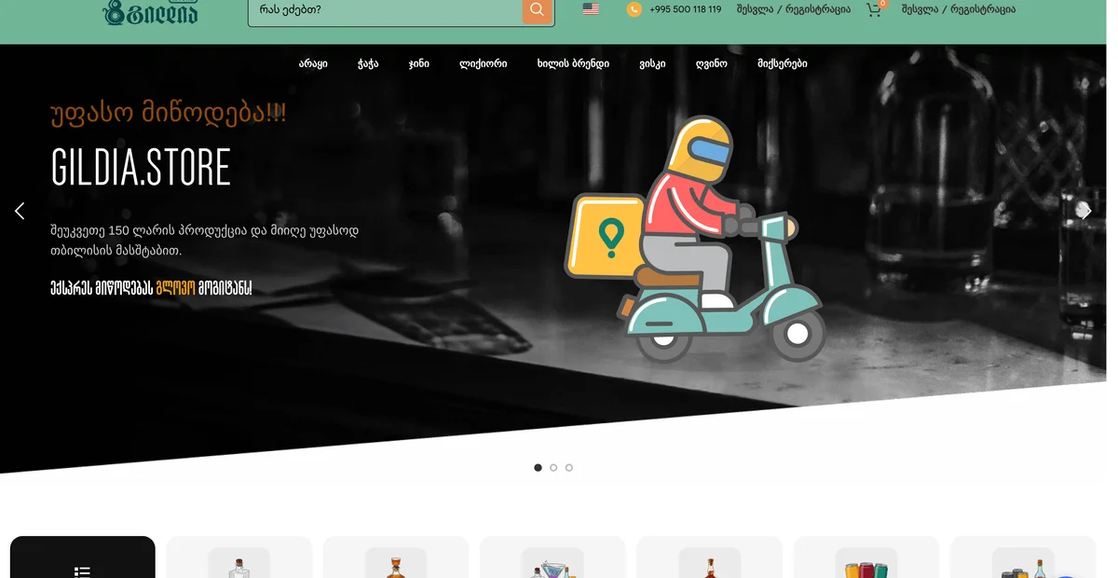Open the მიქსერები menu item
The width and height of the screenshot is (1118, 578).
point(783,63)
